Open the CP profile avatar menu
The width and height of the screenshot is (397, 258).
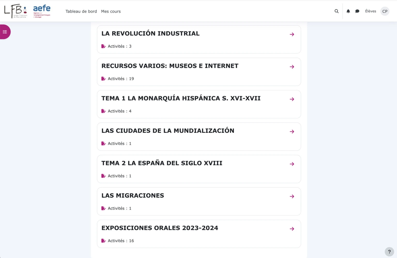385,11
